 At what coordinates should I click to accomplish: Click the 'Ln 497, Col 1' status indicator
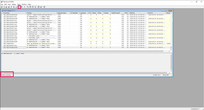click(157, 75)
